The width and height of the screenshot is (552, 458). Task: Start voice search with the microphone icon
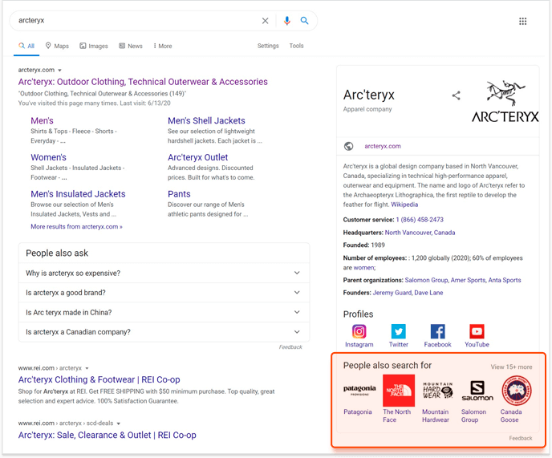[287, 21]
